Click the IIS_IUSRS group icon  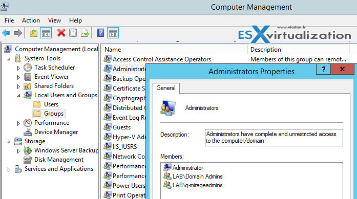tap(107, 146)
